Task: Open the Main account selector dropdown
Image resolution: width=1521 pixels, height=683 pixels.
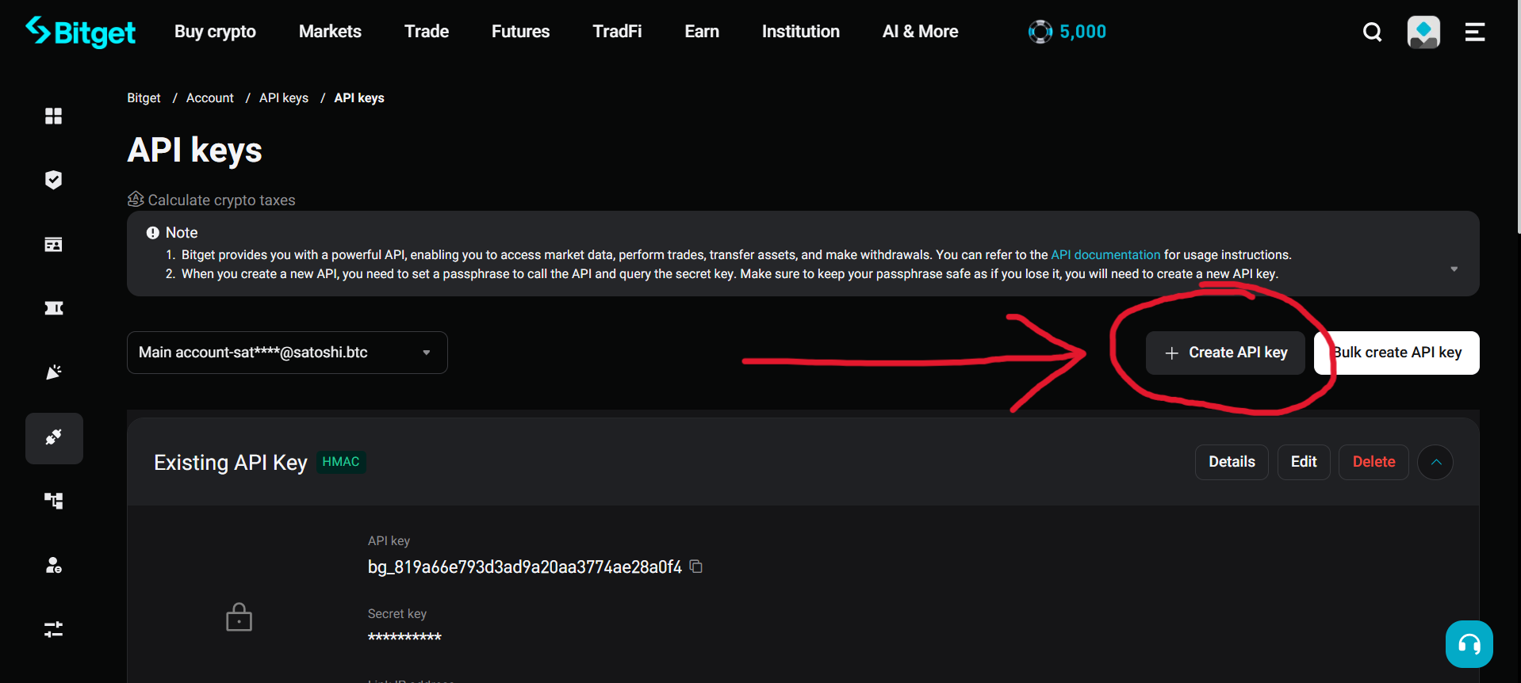Action: coord(287,353)
